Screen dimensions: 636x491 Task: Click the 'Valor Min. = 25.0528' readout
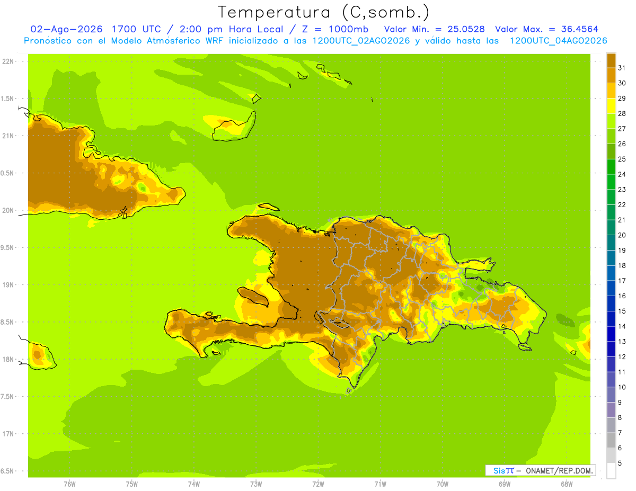[434, 29]
